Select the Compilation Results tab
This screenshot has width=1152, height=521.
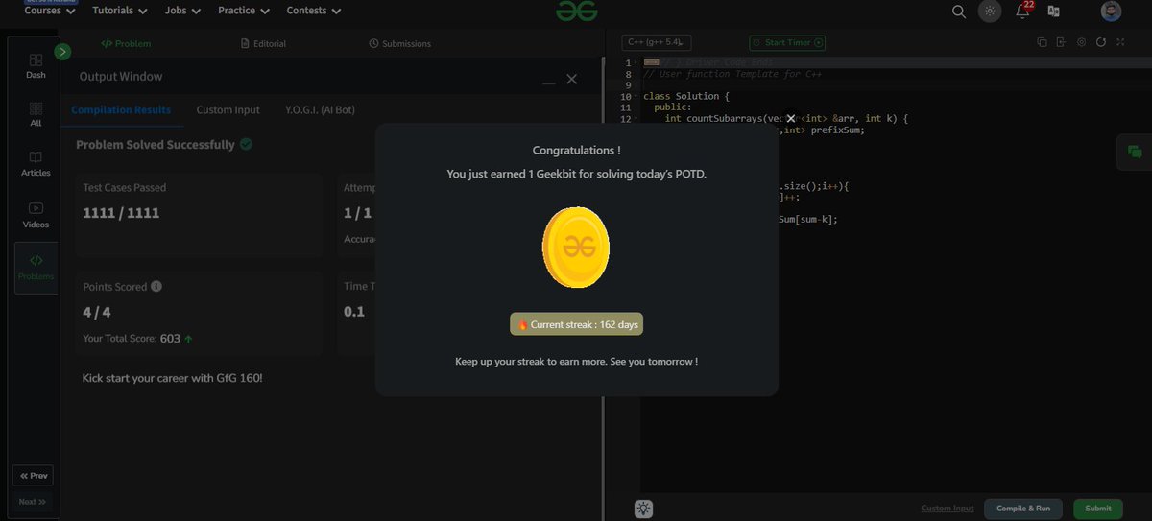121,109
